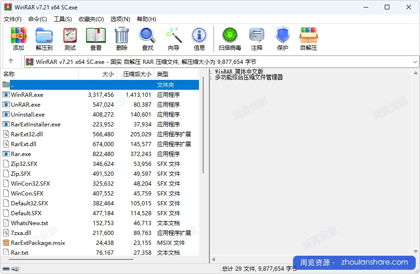The height and width of the screenshot is (274, 420).
Task: Open the 收藏夹(O) menu
Action: point(91,19)
